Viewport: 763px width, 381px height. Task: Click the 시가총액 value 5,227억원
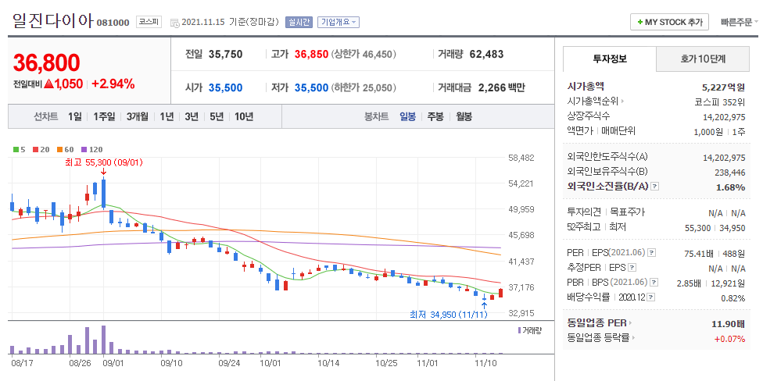tap(724, 87)
